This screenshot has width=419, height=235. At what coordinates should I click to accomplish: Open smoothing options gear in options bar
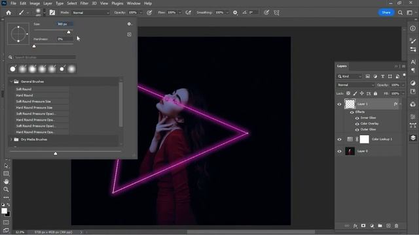[235, 12]
